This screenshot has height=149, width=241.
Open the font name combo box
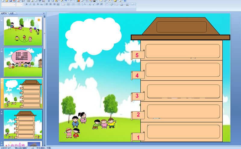(x=8, y=5)
